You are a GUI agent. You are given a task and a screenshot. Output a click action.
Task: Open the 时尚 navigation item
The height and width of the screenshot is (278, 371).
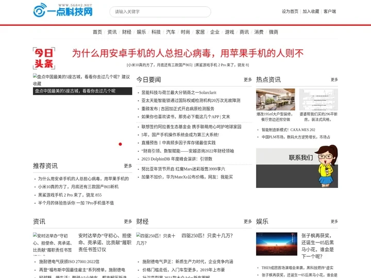pyautogui.click(x=185, y=32)
